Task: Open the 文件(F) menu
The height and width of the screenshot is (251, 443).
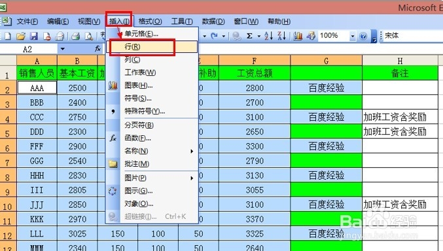Action: click(x=27, y=22)
